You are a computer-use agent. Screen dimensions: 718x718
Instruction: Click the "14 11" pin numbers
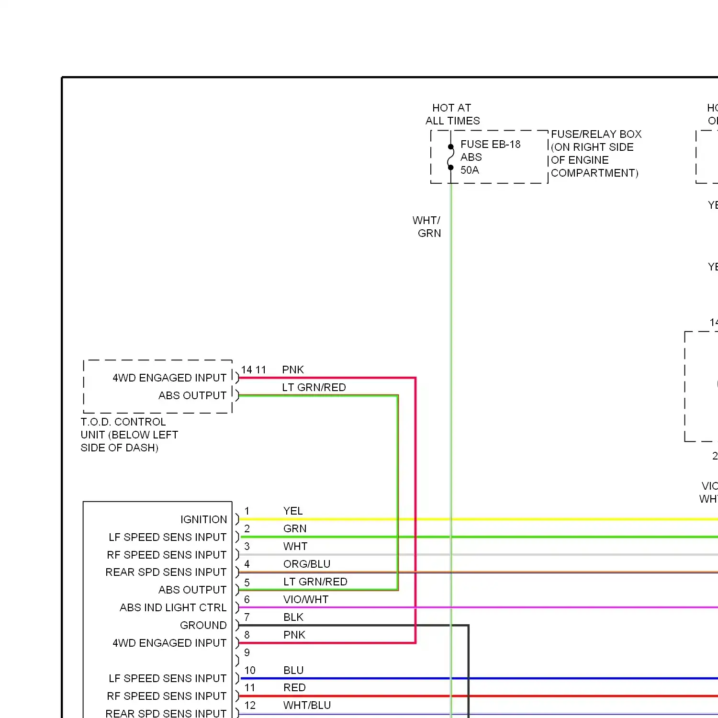tap(253, 370)
